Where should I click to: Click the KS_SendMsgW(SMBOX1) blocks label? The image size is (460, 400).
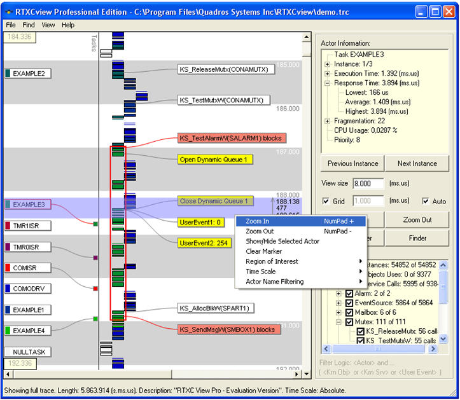point(229,329)
